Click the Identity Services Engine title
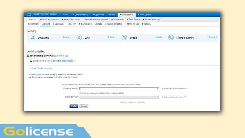This screenshot has height=138, width=245. coord(45,14)
